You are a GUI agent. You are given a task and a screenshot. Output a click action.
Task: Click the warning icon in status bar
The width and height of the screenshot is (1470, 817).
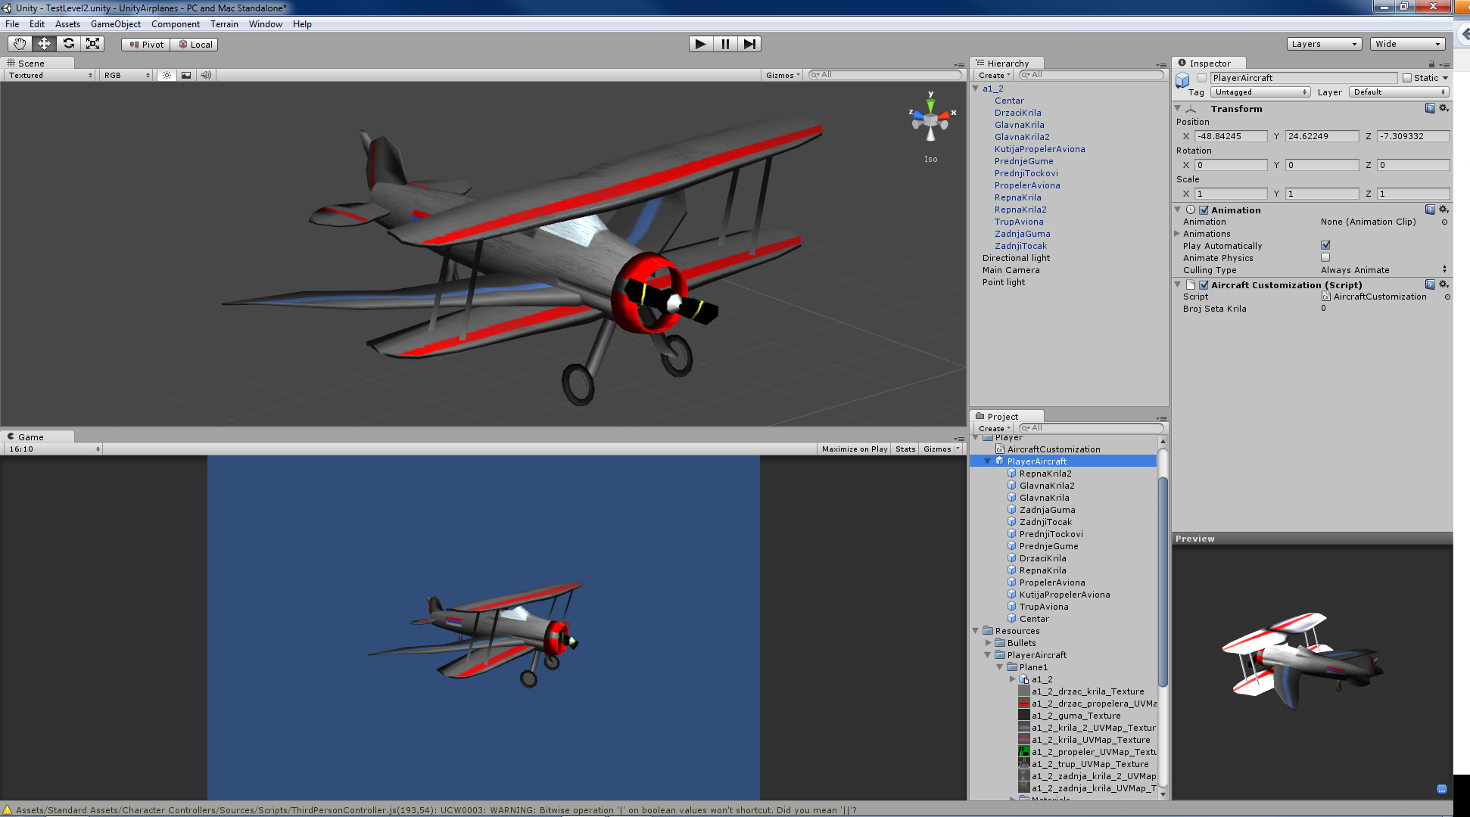point(8,810)
